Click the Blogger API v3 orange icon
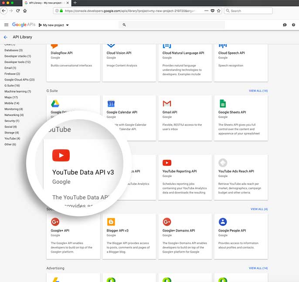299x282 pixels. [111, 222]
